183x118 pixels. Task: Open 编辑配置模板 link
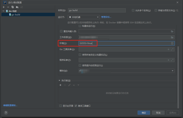point(10,105)
